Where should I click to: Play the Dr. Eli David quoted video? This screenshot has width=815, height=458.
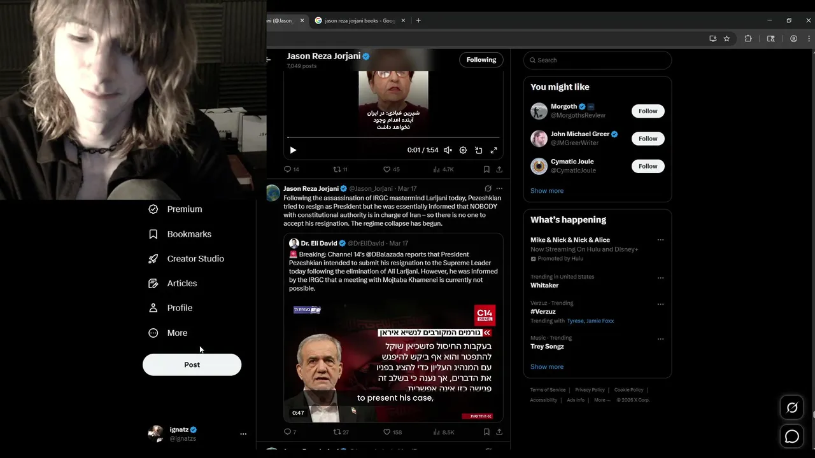tap(393, 361)
